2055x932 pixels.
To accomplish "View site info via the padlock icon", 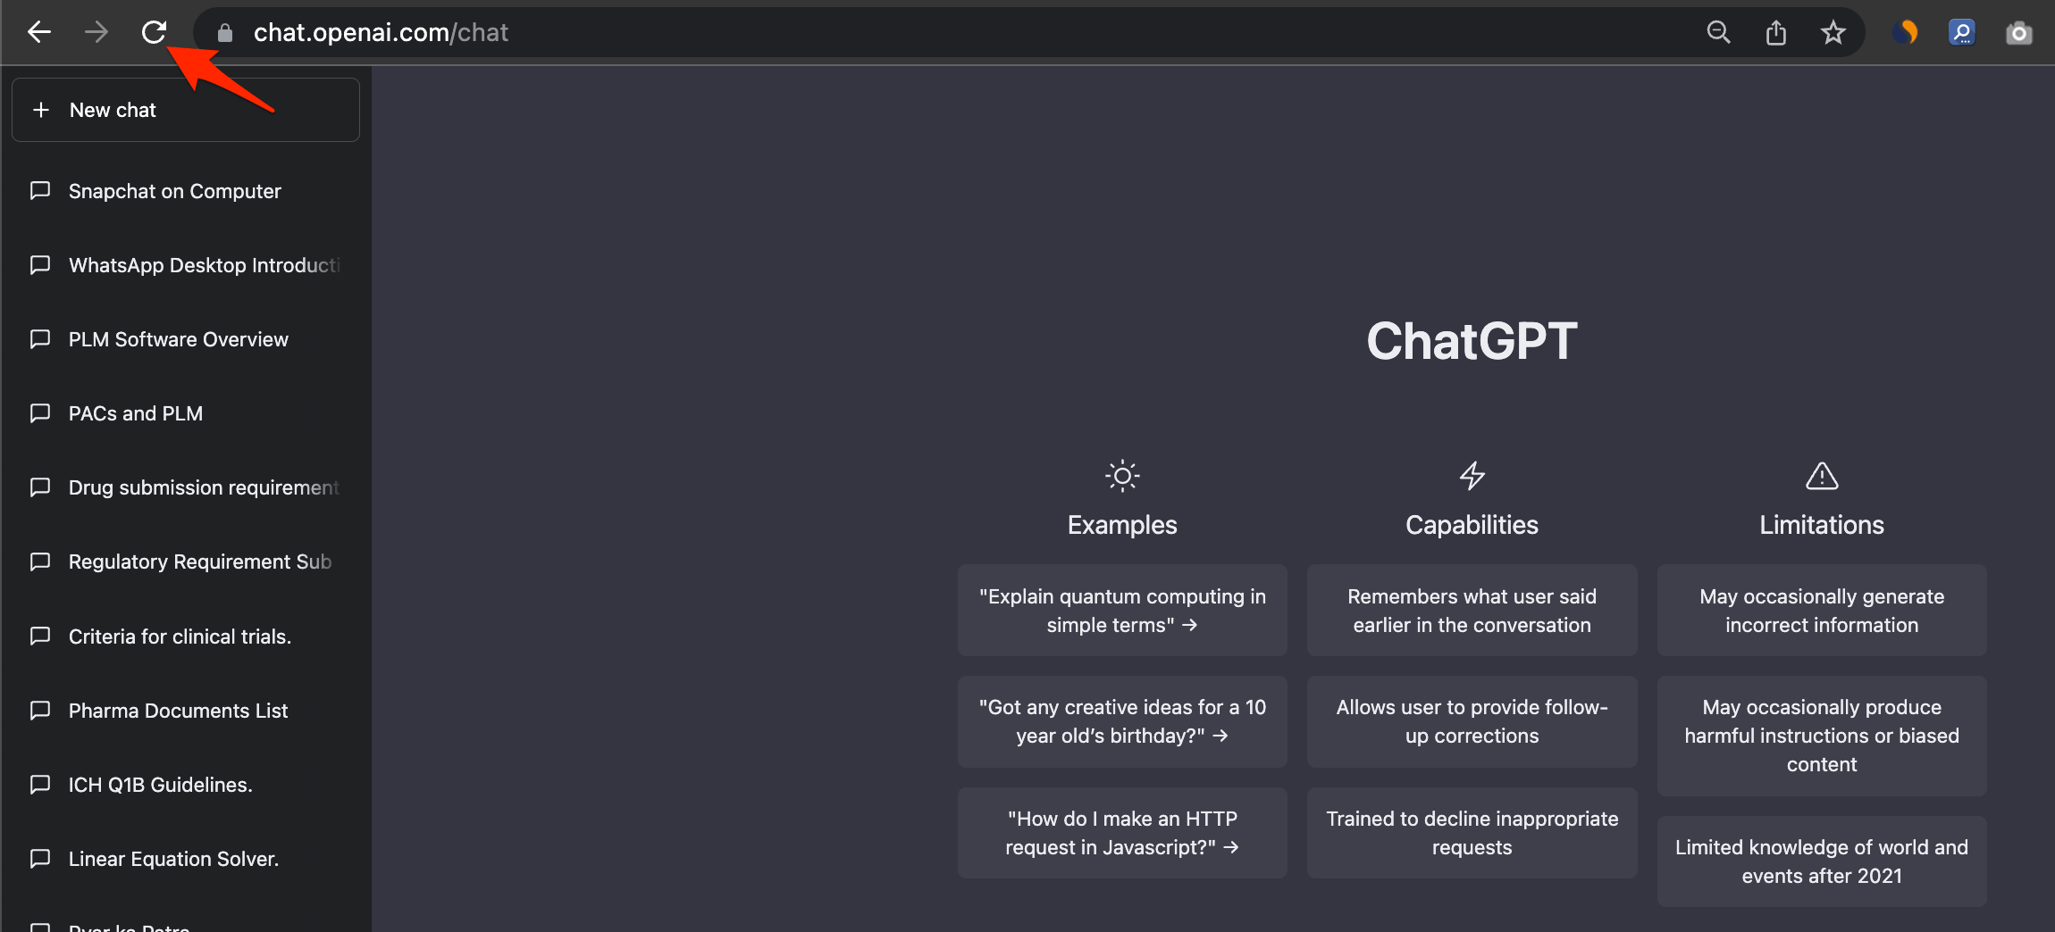I will pyautogui.click(x=224, y=31).
